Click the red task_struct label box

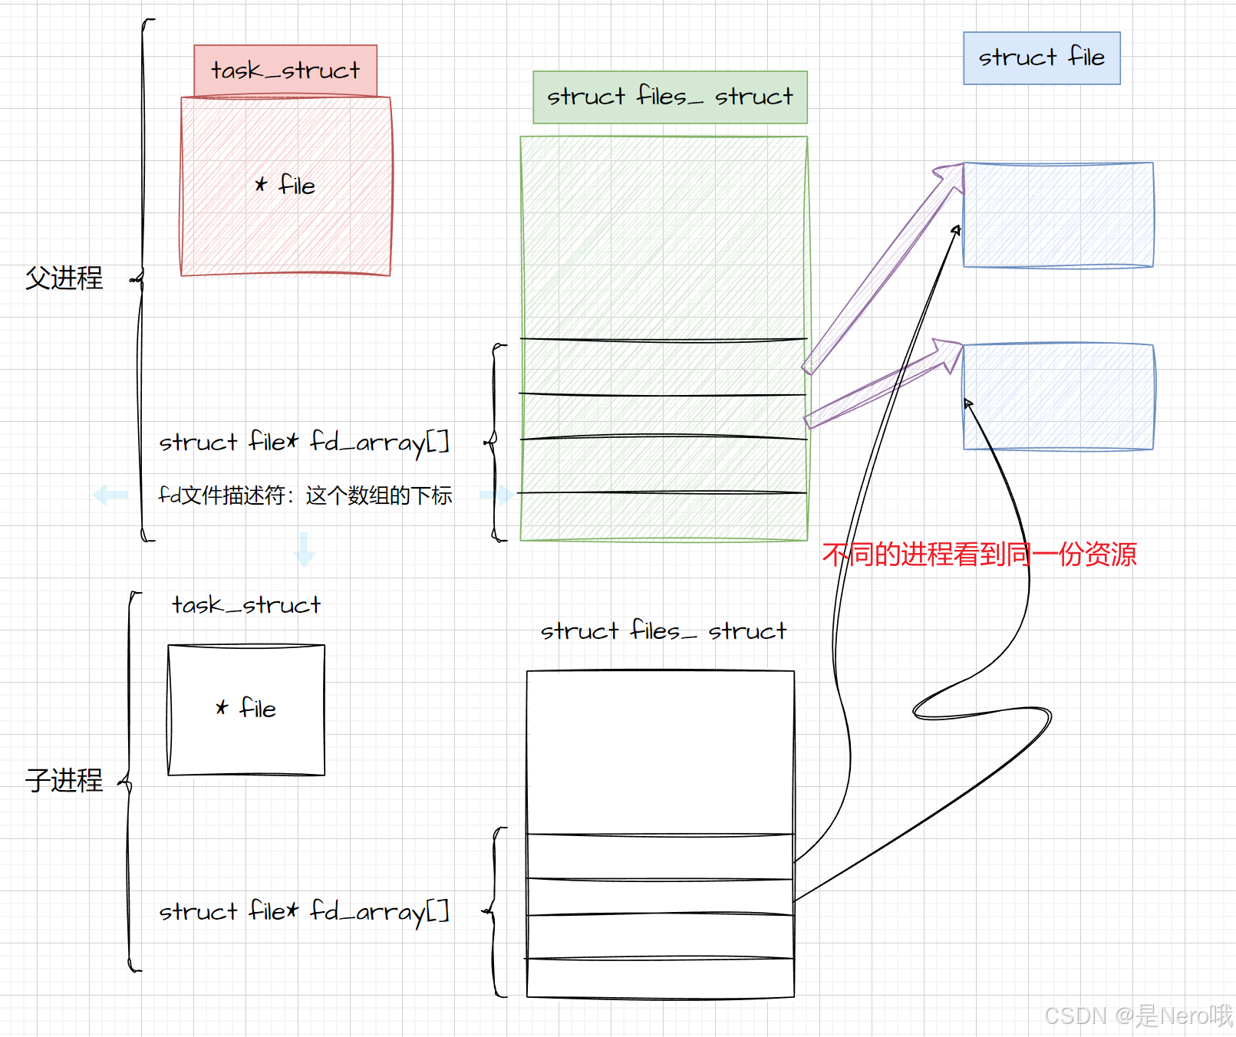(x=285, y=71)
